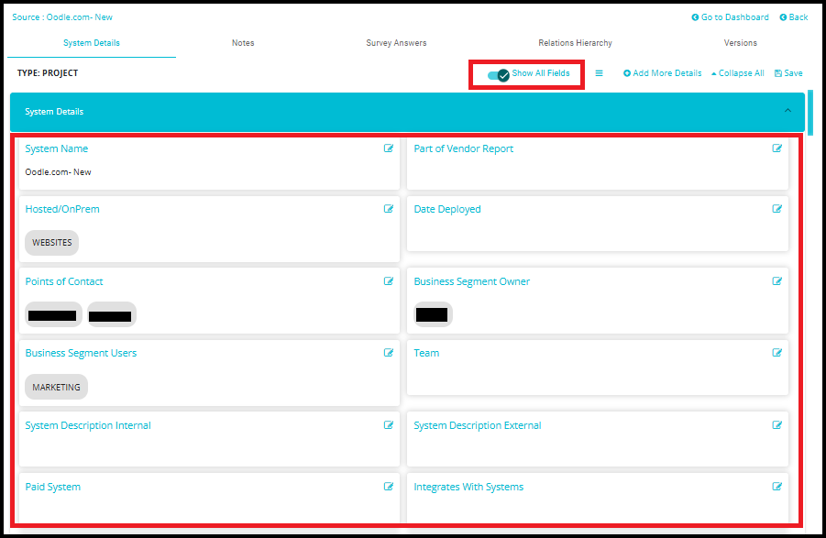Edit Integrates With Systems field
The height and width of the screenshot is (538, 826).
click(x=777, y=487)
